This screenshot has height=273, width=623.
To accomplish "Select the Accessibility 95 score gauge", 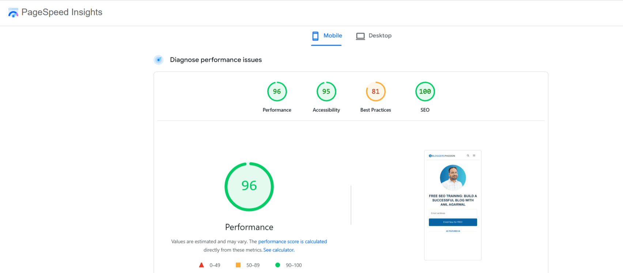I will point(326,92).
